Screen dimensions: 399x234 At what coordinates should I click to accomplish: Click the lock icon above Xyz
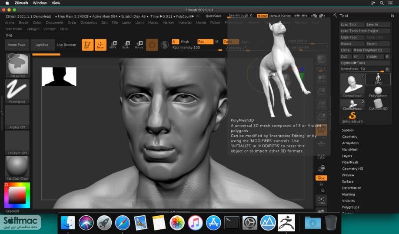coord(321,168)
